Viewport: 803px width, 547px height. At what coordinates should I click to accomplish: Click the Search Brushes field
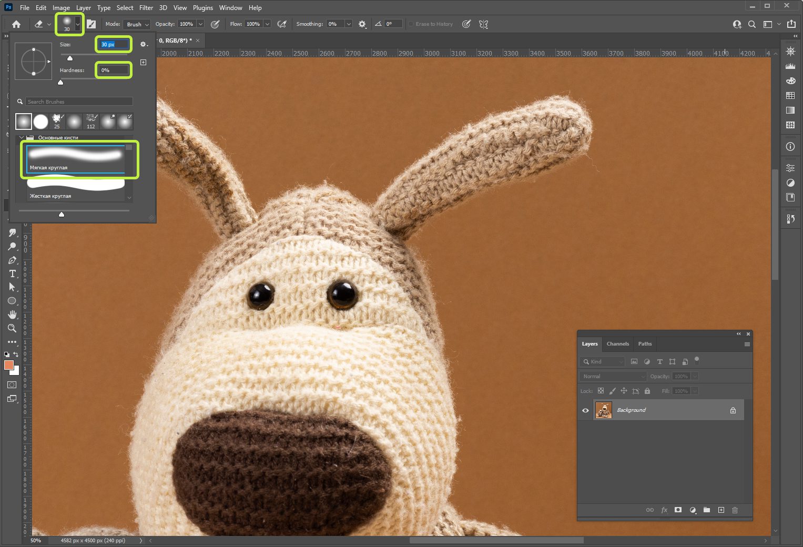point(79,102)
